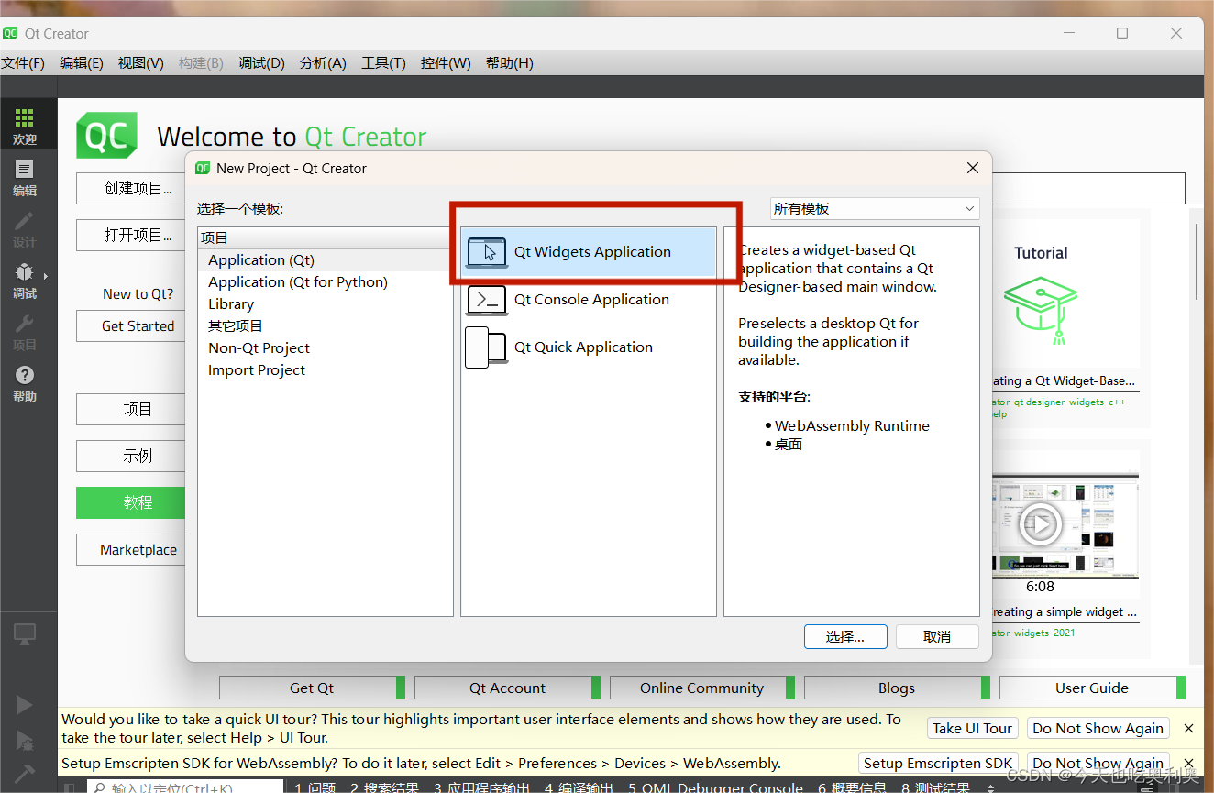
Task: Click the Qt Account link button
Action: click(507, 688)
